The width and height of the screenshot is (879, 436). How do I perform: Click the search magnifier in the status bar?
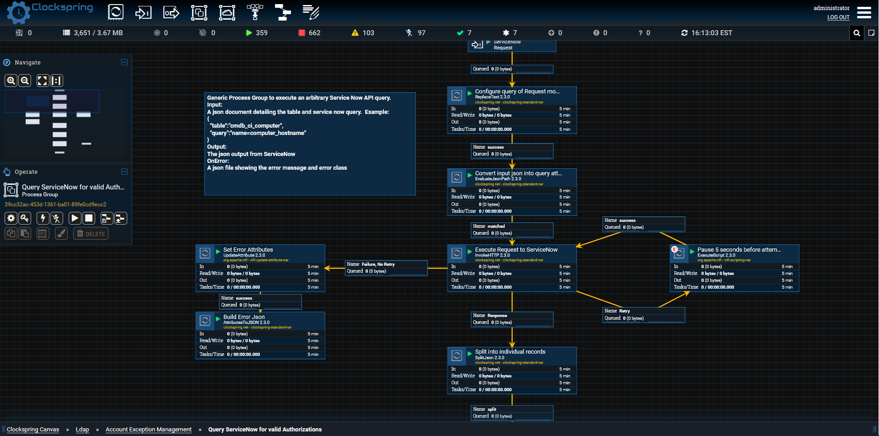[857, 32]
